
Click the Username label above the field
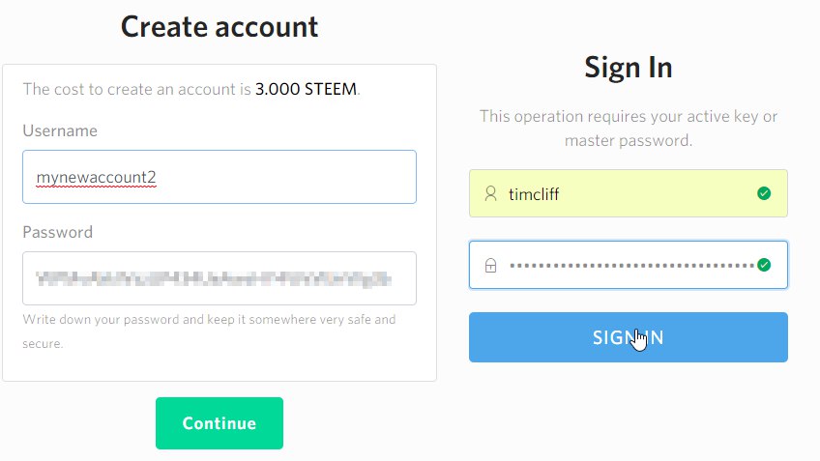60,130
